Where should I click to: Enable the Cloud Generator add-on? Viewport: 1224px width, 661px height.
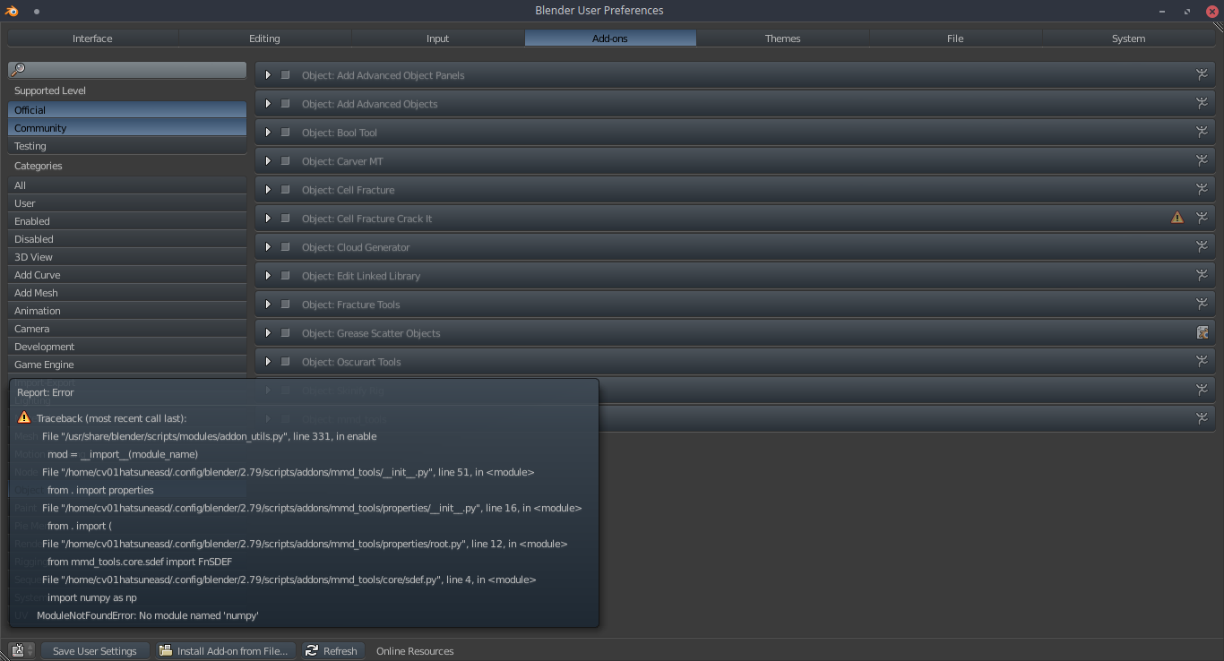(285, 246)
